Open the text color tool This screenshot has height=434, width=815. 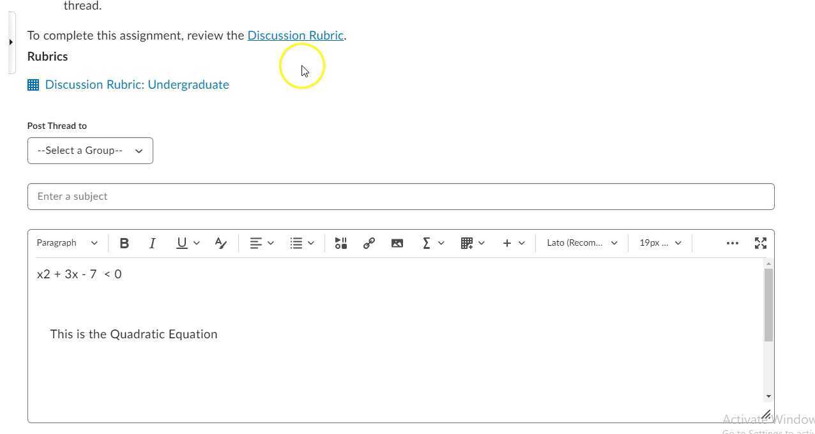coord(220,243)
